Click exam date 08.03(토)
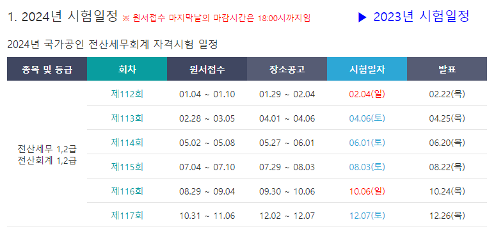Screen dimensions: 496x231 coord(367,167)
